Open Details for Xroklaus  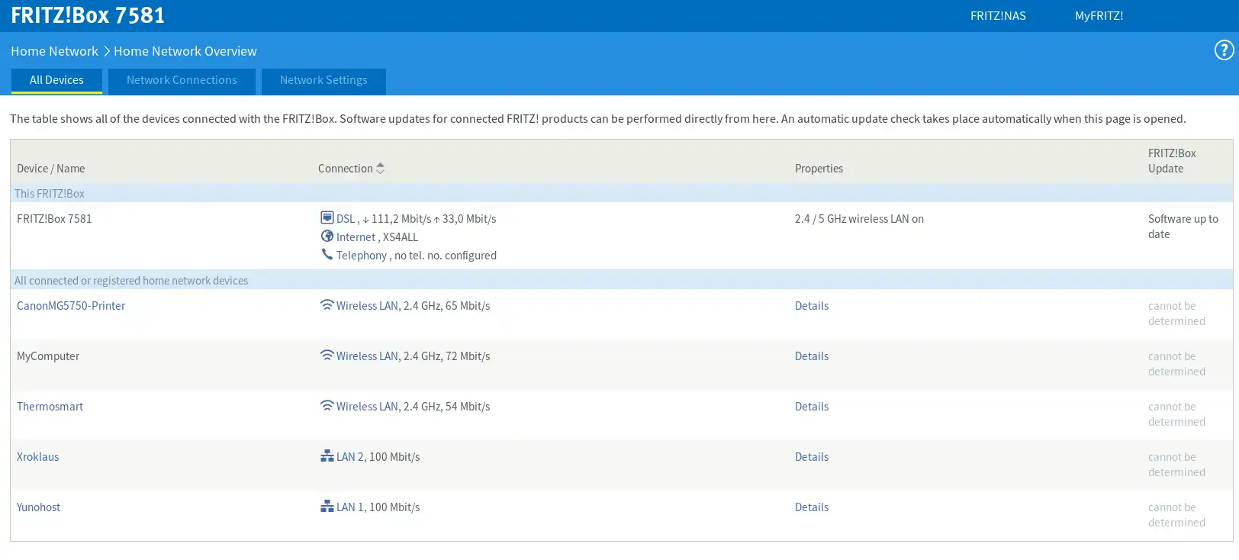[x=812, y=457]
